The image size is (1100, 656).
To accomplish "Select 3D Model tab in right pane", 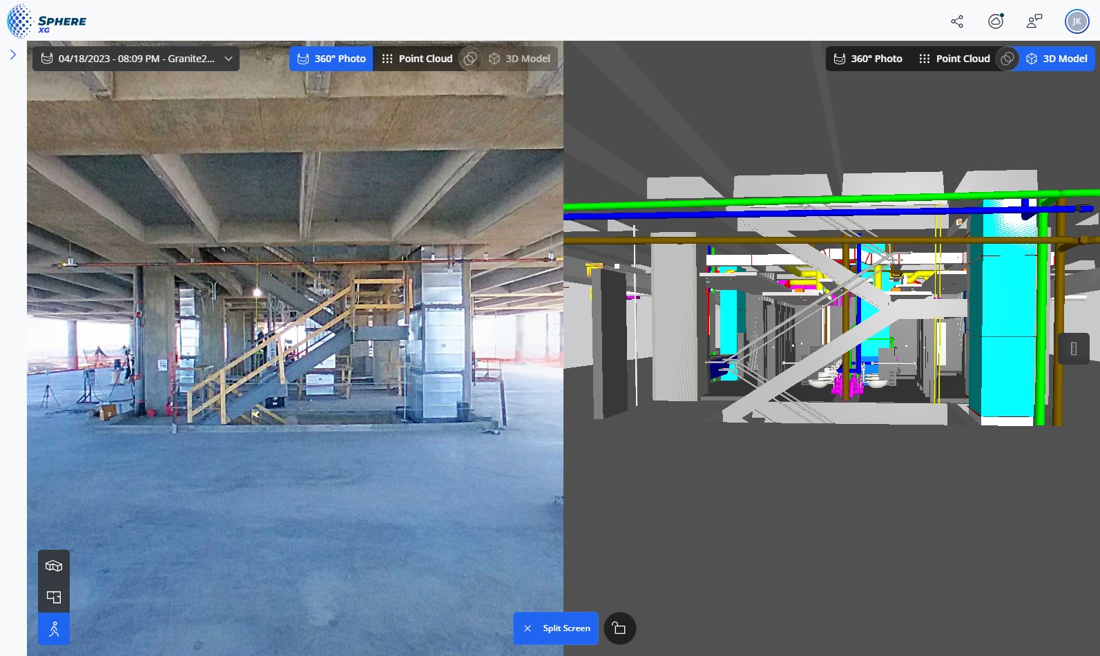I will pyautogui.click(x=1056, y=59).
